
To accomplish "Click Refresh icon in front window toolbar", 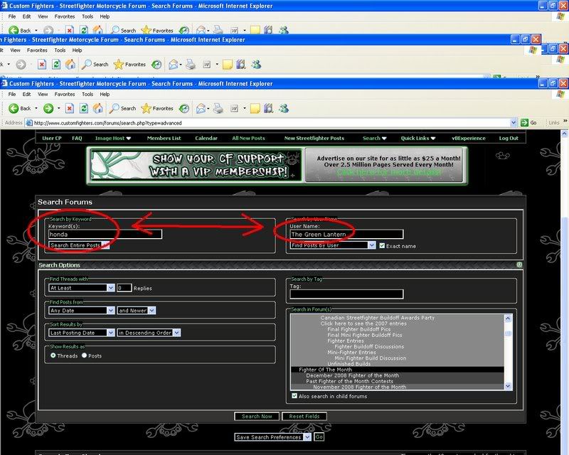I will click(84, 108).
